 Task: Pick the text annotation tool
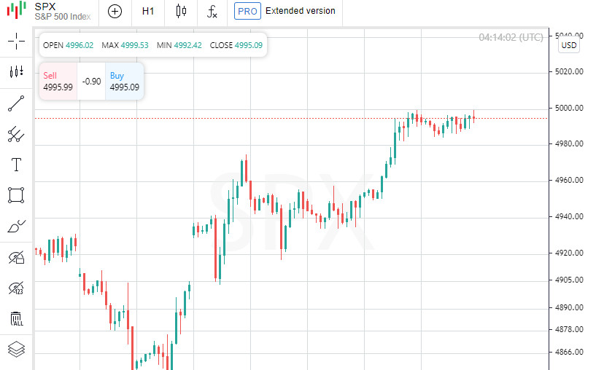click(x=16, y=165)
